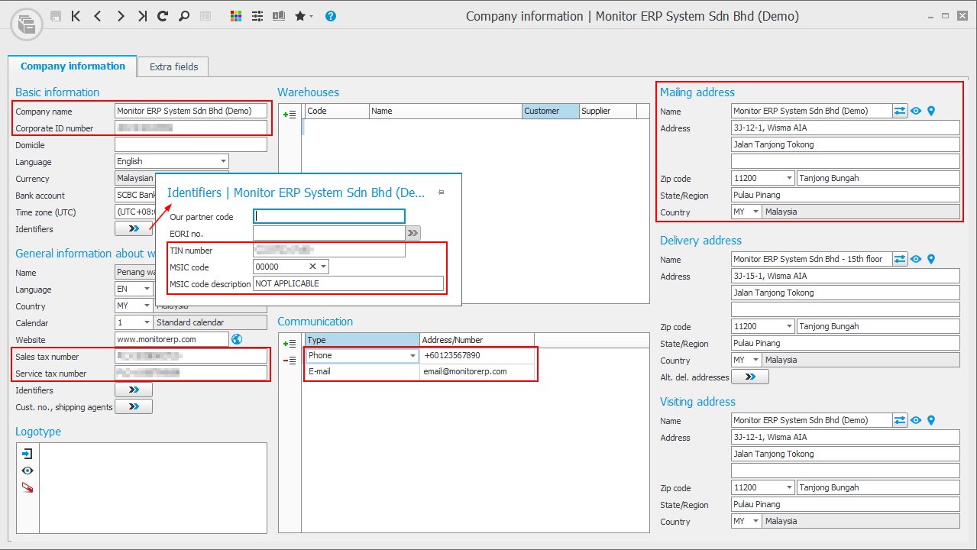977x550 pixels.
Task: Click the MSIC code description field
Action: click(348, 283)
